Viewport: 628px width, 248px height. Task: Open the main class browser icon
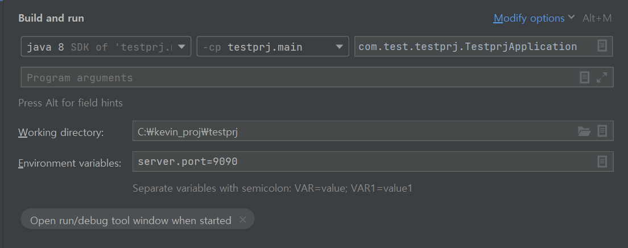click(x=602, y=46)
